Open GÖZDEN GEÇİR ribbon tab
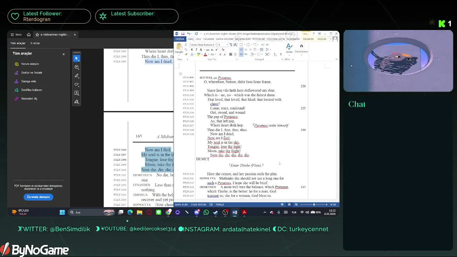457x257 pixels. point(276,39)
